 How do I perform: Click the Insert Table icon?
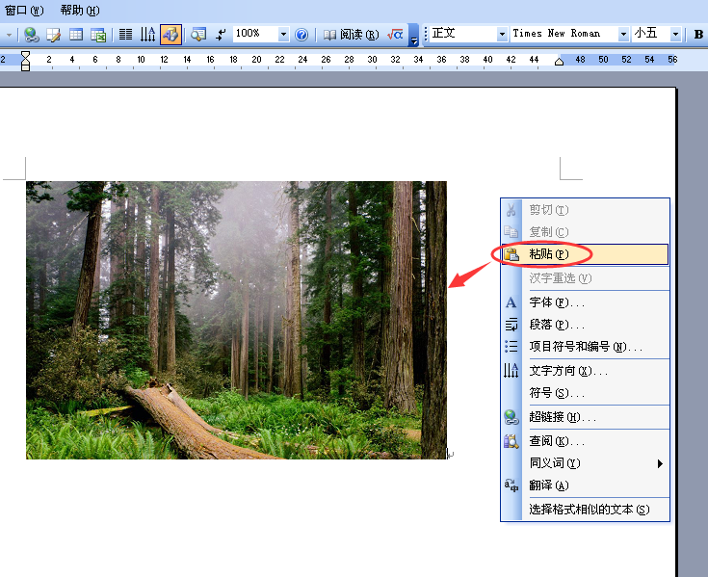(76, 35)
